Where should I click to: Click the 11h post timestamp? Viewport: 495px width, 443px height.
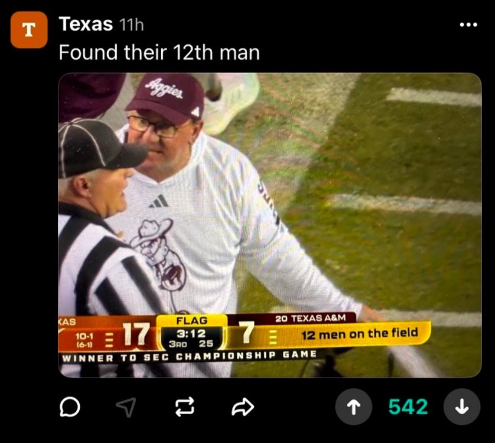tap(131, 25)
